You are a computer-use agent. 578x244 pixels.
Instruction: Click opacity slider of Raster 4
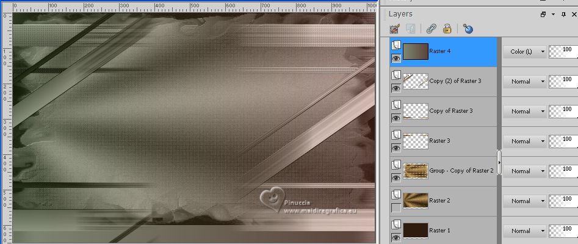[563, 52]
